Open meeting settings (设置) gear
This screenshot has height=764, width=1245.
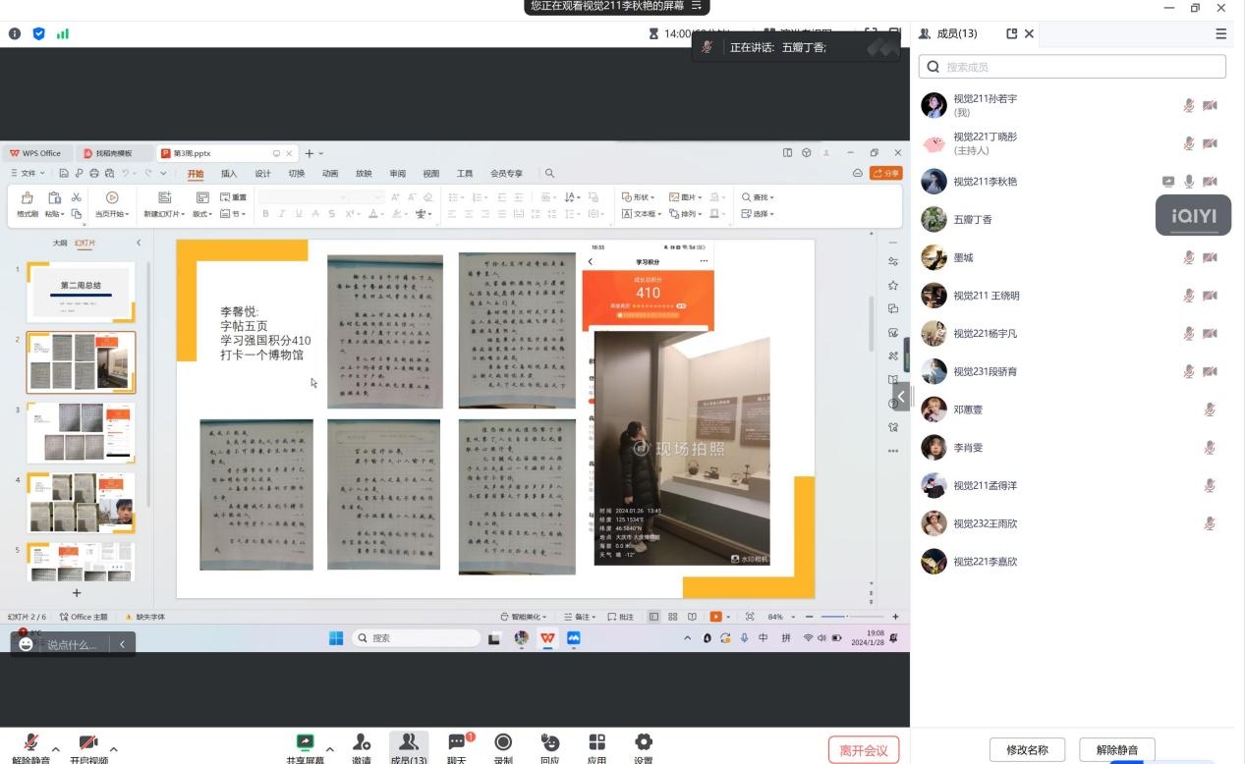[x=643, y=743]
